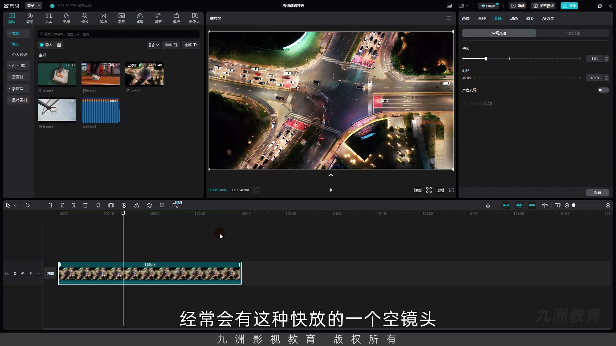The image size is (616, 346).
Task: Click the freeze frame icon
Action: coord(111,205)
